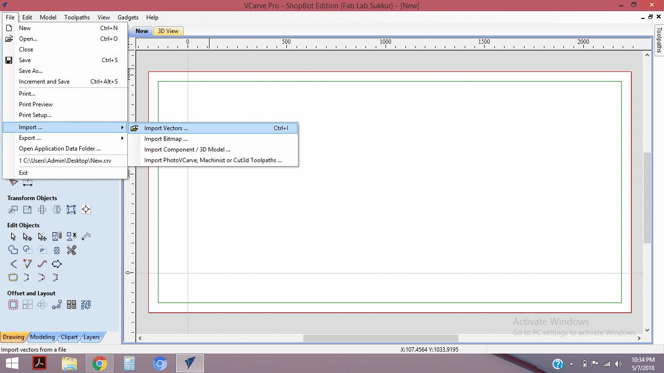The width and height of the screenshot is (664, 373).
Task: Switch to the Clipart tab
Action: click(x=70, y=337)
